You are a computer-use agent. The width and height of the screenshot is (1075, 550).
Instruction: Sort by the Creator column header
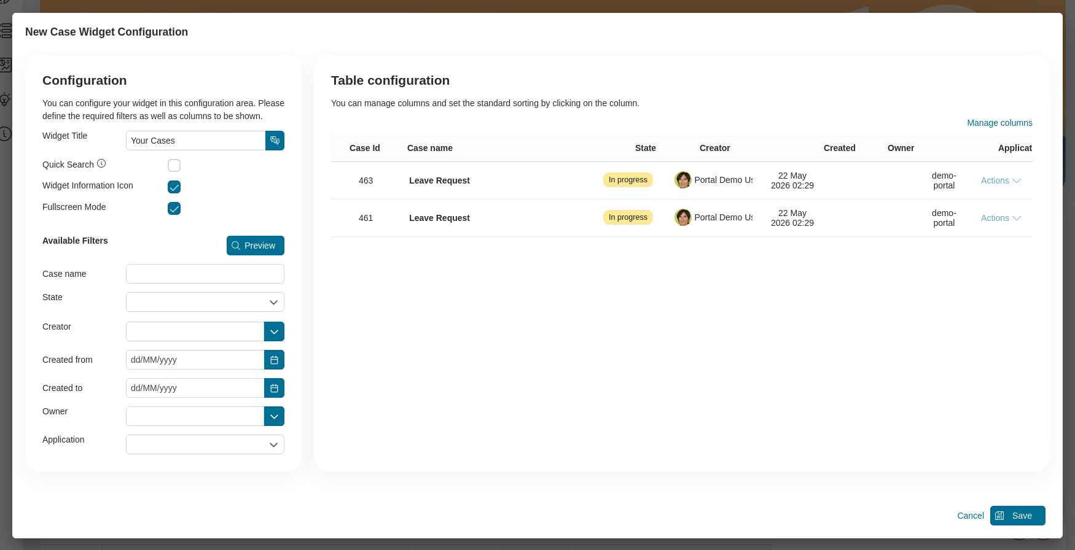click(x=715, y=148)
